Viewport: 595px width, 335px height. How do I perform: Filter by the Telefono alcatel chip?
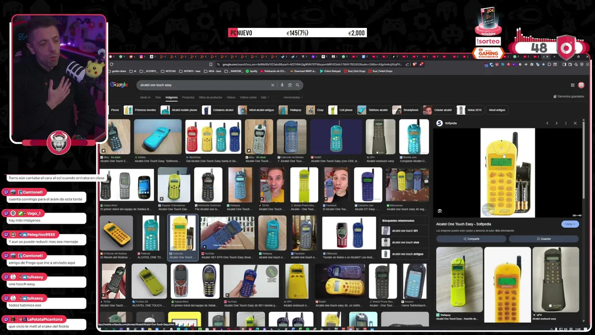(373, 110)
